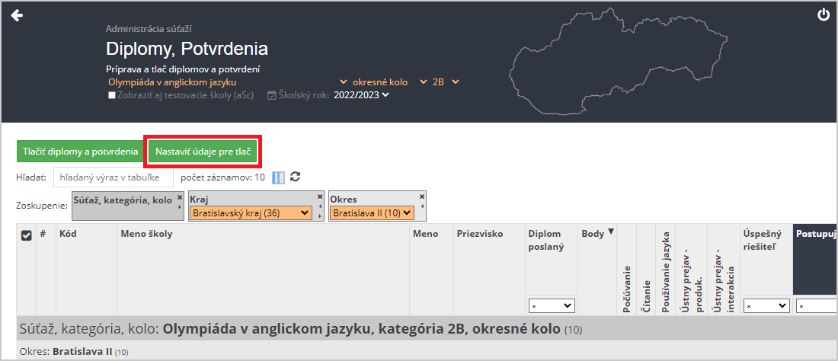Open the Diplom poslaný filter dropdown
Viewport: 838px width, 361px height.
click(x=551, y=305)
